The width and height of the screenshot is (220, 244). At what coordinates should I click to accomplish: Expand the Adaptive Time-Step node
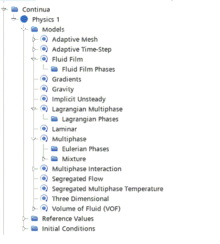(34, 49)
